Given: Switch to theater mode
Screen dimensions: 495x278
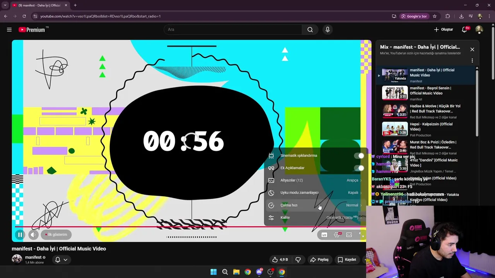Looking at the screenshot, I should click(x=349, y=235).
